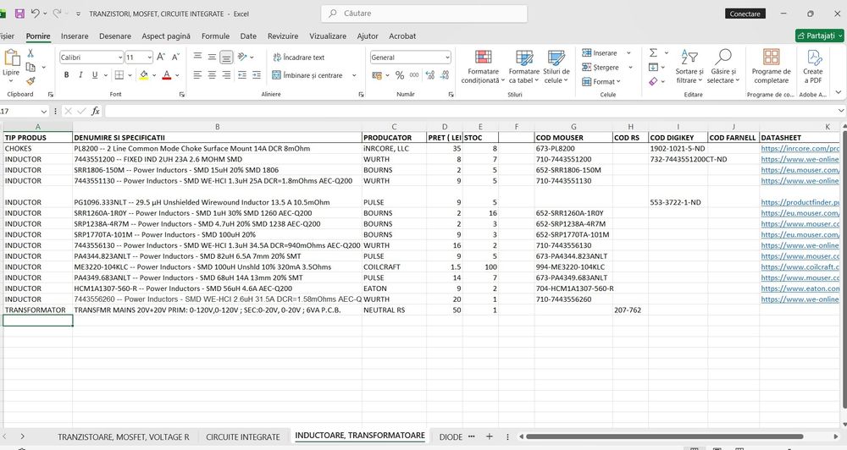Click the Cut scissors icon
This screenshot has height=450, width=847.
click(30, 53)
